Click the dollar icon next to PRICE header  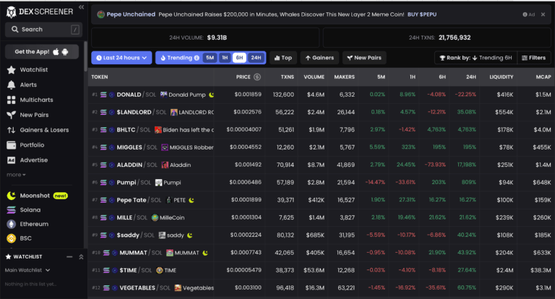tap(257, 77)
